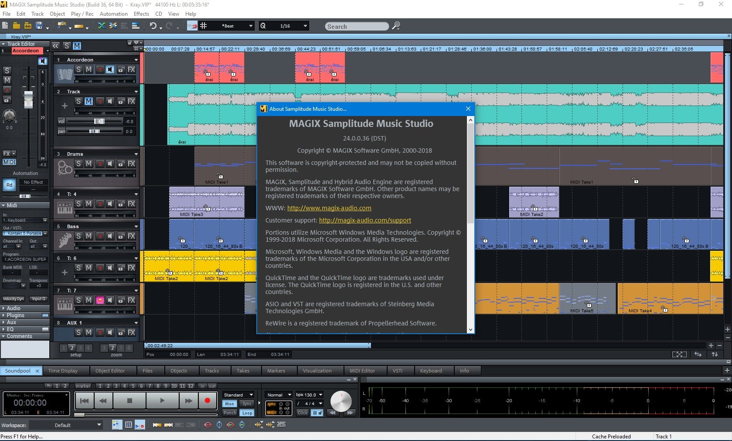Image resolution: width=732 pixels, height=441 pixels.
Task: Click the grid icon beside the Beat dropdown
Action: [x=203, y=26]
